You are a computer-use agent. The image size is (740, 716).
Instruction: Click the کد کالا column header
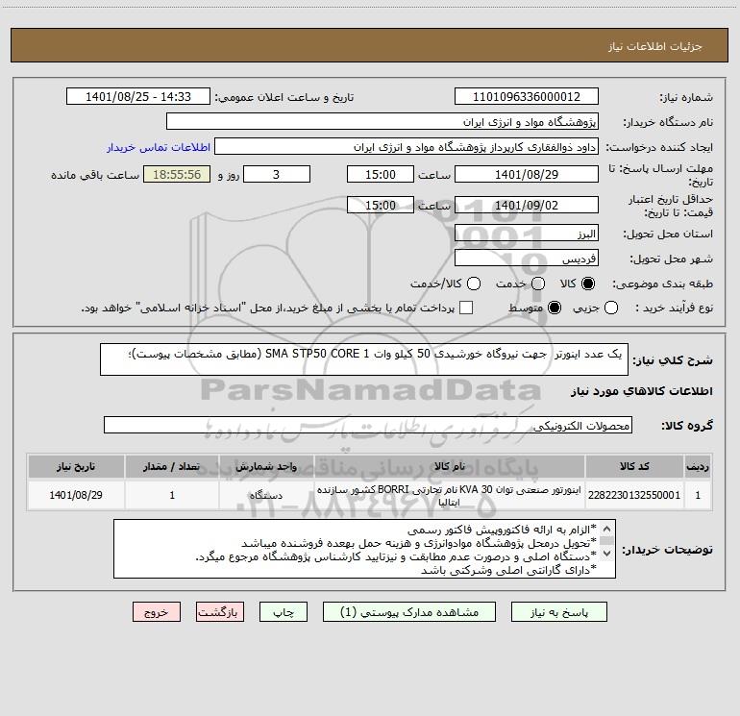click(x=634, y=467)
